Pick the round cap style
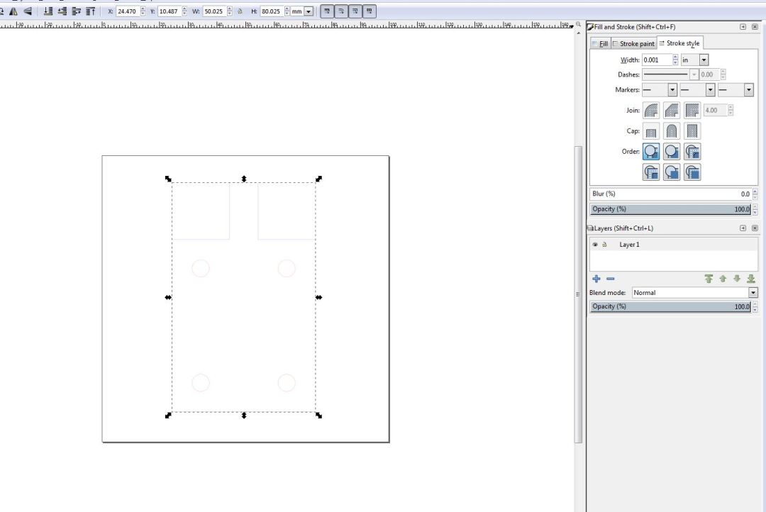The width and height of the screenshot is (766, 512). [x=672, y=131]
